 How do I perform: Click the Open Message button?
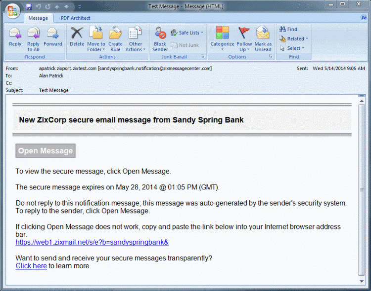tap(46, 150)
